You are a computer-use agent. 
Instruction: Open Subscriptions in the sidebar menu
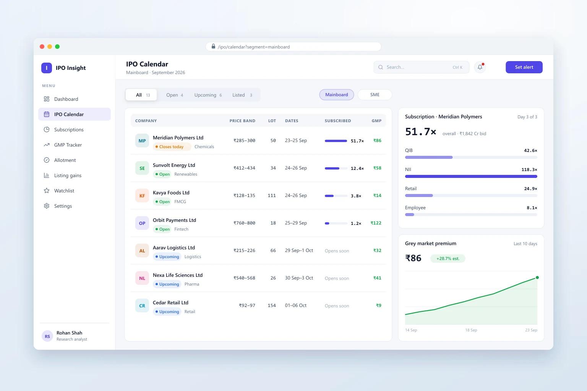75,129
